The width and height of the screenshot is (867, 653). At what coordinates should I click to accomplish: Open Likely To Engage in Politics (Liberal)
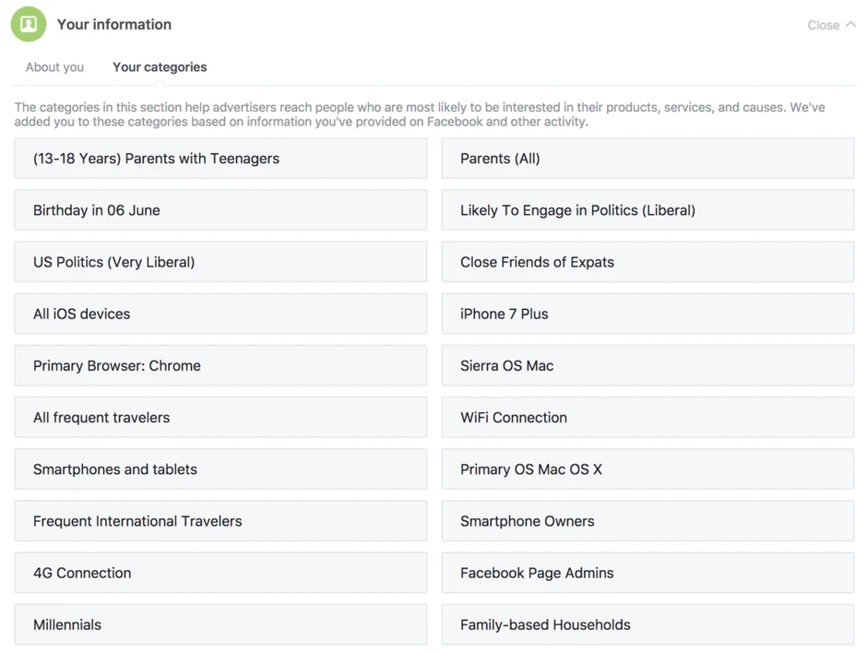tap(647, 210)
